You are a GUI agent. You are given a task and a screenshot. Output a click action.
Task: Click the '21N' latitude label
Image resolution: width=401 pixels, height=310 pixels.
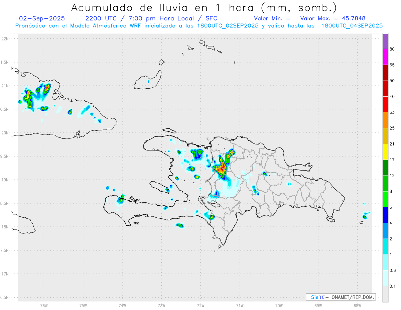click(6, 86)
